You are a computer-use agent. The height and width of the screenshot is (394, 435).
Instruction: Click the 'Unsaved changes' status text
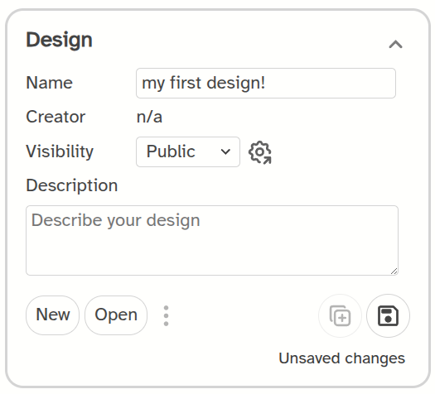coord(341,358)
